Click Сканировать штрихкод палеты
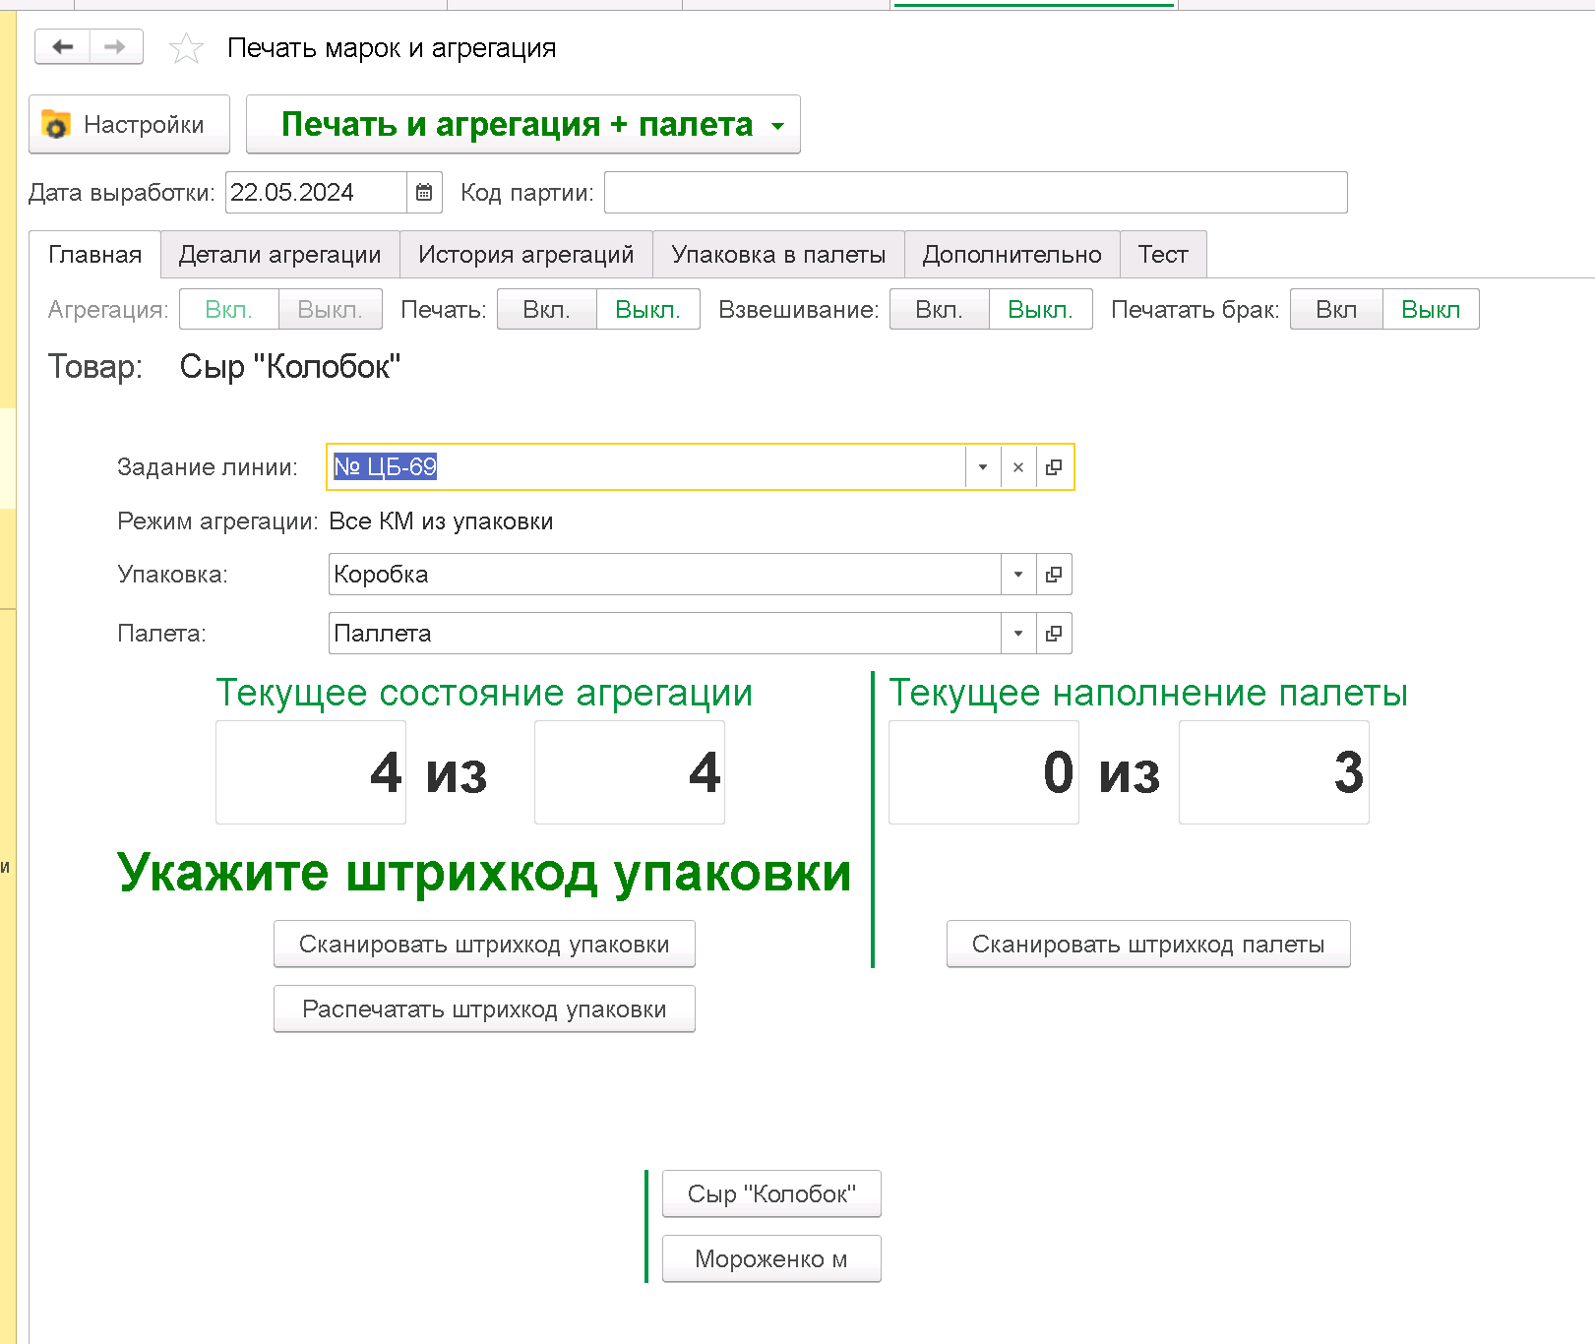The width and height of the screenshot is (1595, 1344). pyautogui.click(x=1148, y=945)
